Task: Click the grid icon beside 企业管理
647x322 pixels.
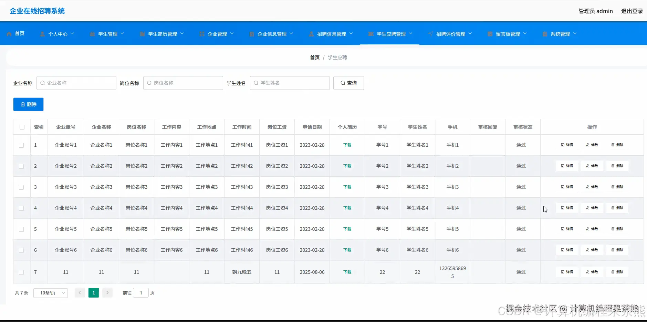Action: [202, 34]
